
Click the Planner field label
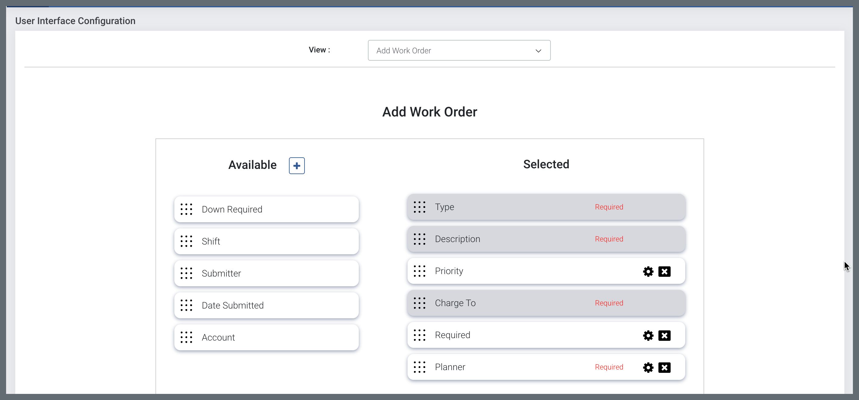(x=450, y=367)
